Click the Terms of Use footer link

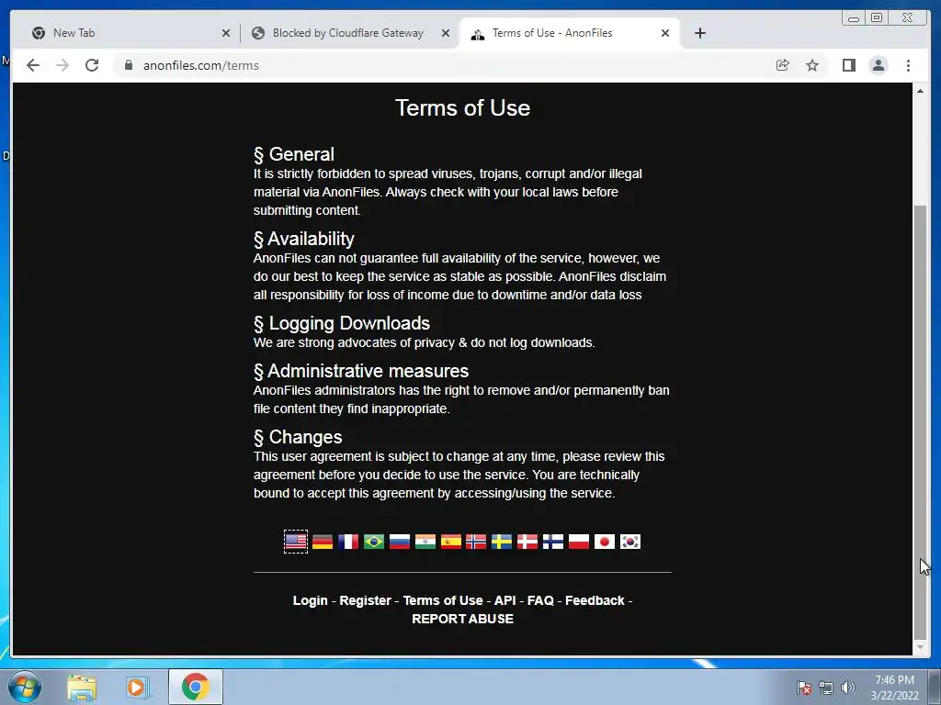tap(443, 600)
